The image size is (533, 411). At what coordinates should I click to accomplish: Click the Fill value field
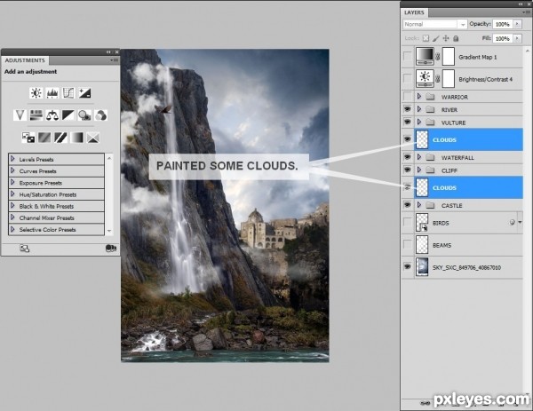[503, 38]
